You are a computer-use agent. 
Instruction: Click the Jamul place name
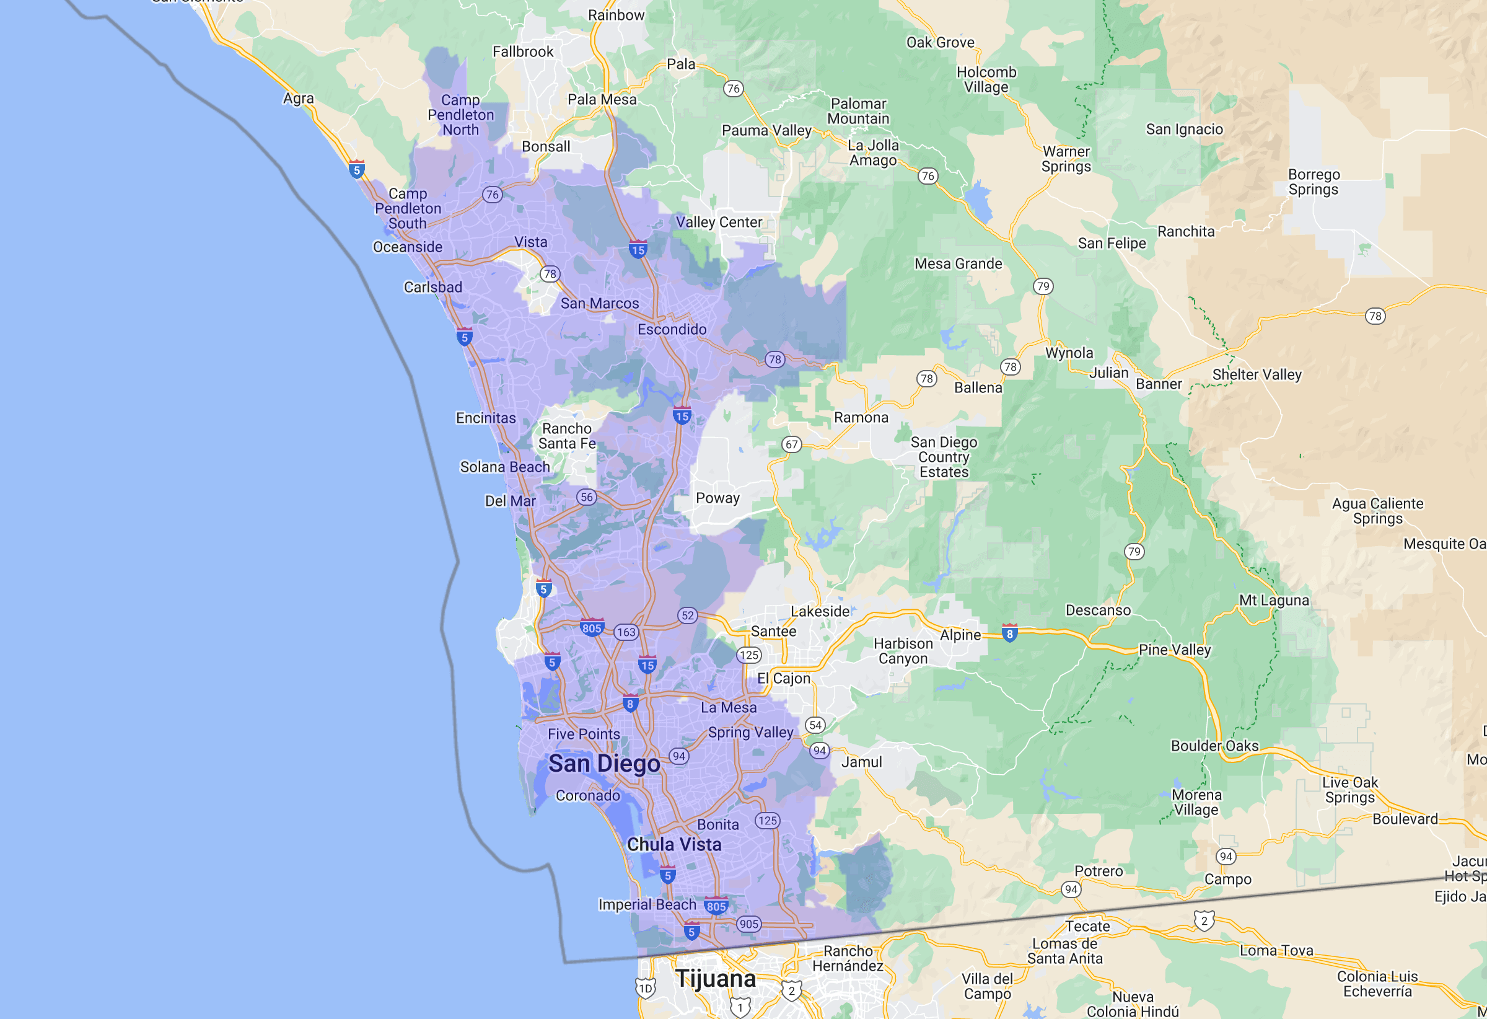click(x=861, y=762)
